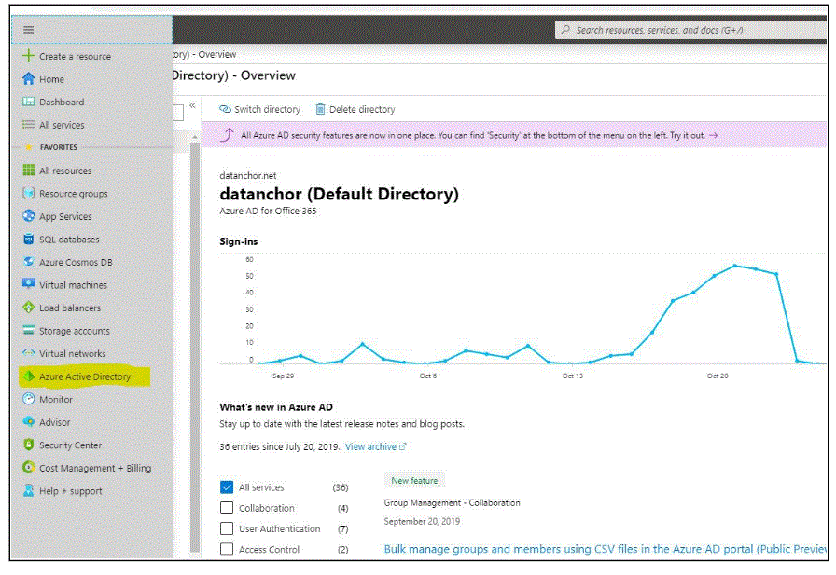Viewport: 836px width, 575px height.
Task: Click the search resources input field
Action: (691, 30)
